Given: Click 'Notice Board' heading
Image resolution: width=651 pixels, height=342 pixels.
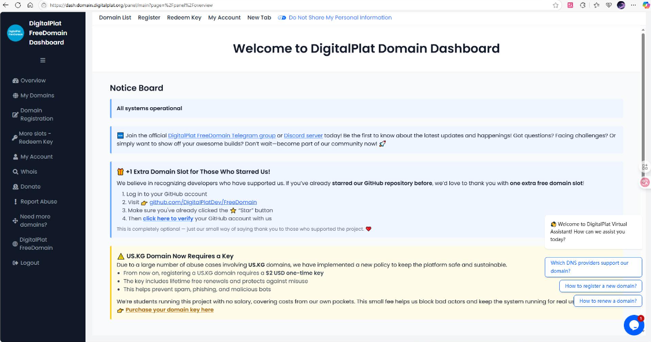Looking at the screenshot, I should (136, 88).
